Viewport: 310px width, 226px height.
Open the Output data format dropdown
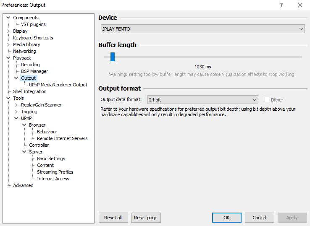[x=202, y=100]
